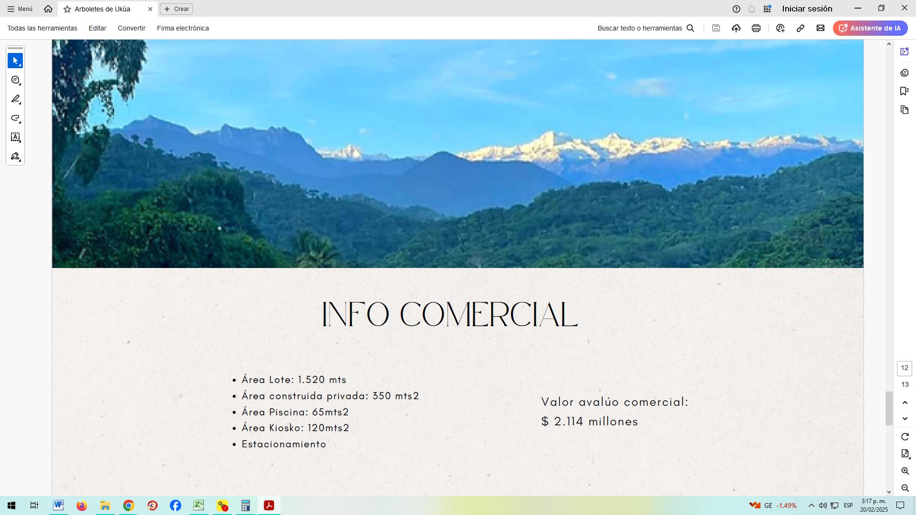This screenshot has width=916, height=515.
Task: Click the text 'Área Kiosko: 120mts2'
Action: (x=295, y=428)
